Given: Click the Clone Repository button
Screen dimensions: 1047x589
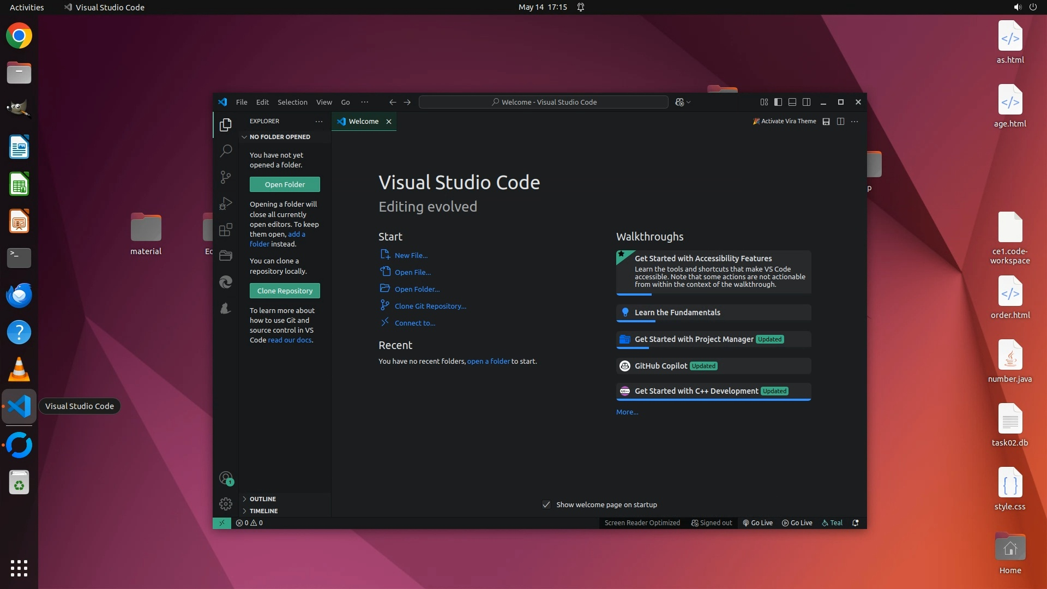Looking at the screenshot, I should click(285, 291).
